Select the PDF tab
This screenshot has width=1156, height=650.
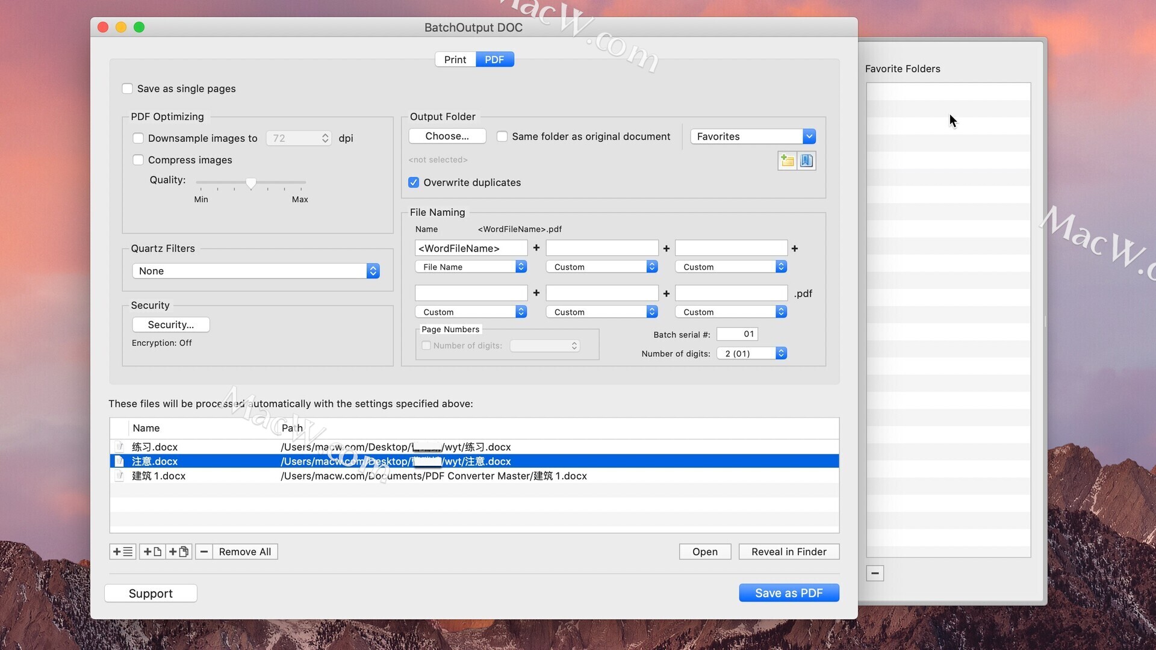pyautogui.click(x=494, y=60)
